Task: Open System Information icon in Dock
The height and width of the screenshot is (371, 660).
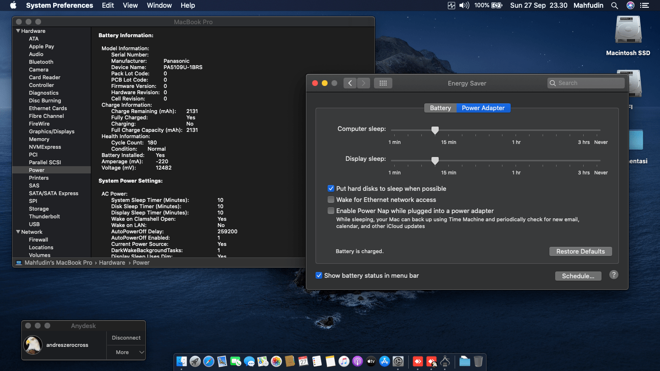Action: tap(445, 361)
